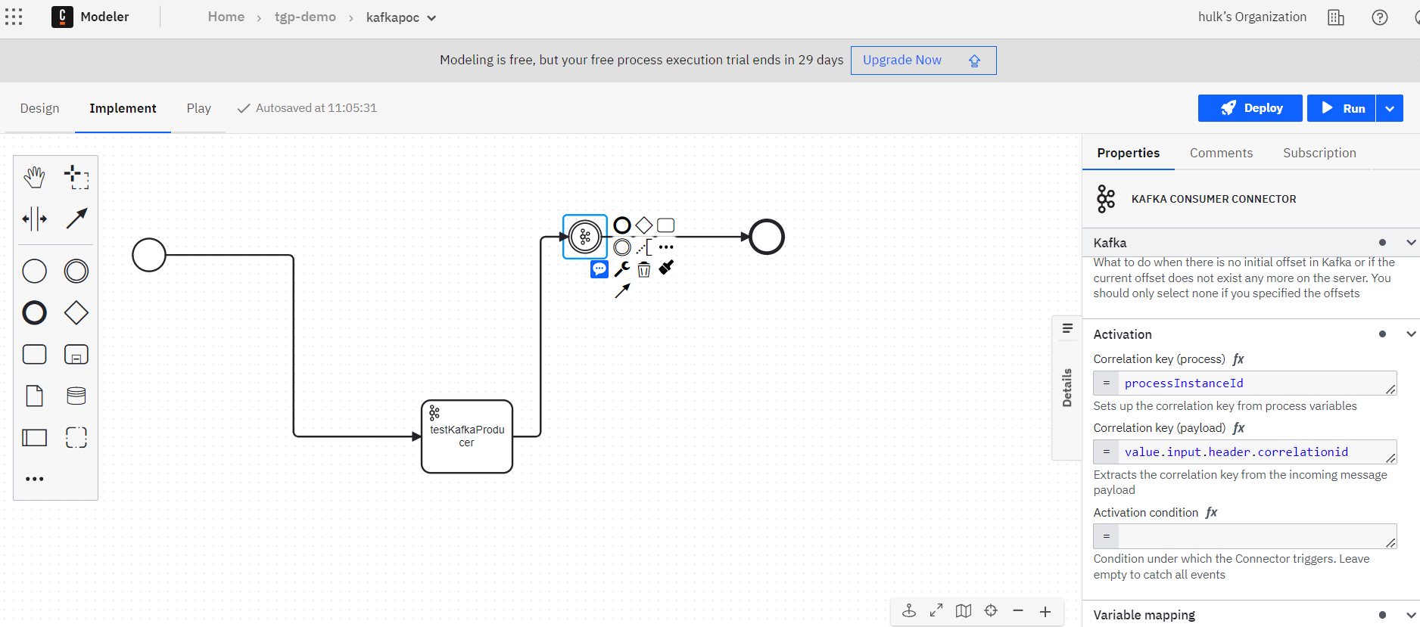Open the app switcher grid icon
1420x627 pixels.
[x=14, y=17]
